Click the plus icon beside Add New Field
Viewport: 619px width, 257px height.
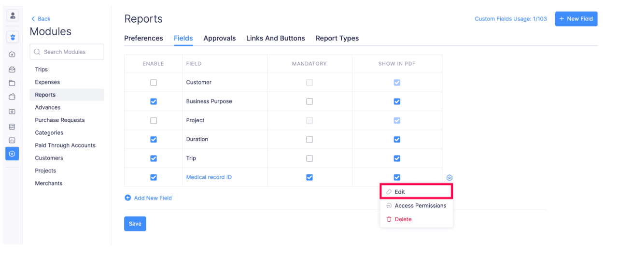(x=128, y=198)
